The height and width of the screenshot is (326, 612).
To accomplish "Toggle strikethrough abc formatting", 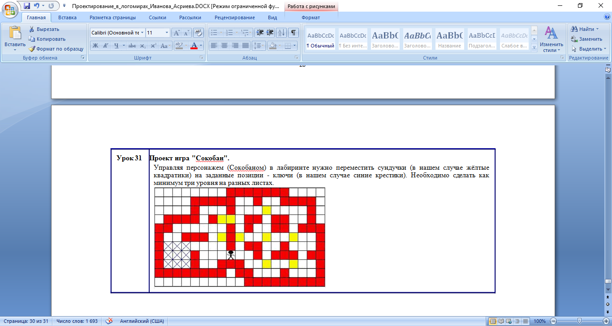I will click(x=132, y=46).
